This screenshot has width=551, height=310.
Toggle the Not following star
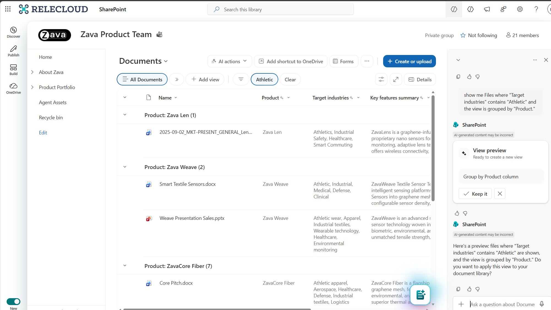tap(463, 35)
